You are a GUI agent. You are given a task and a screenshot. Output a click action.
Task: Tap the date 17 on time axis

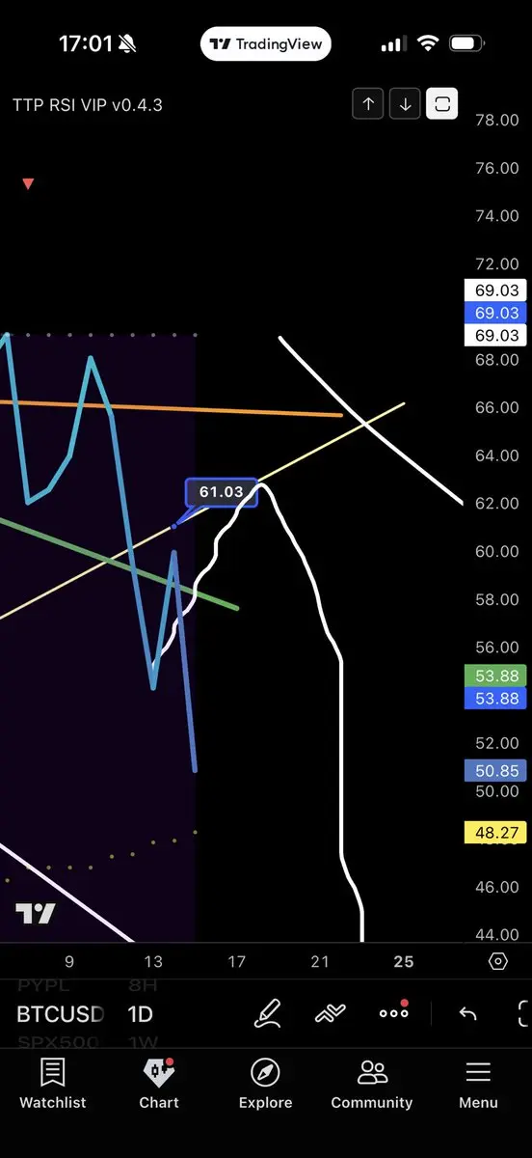click(236, 961)
